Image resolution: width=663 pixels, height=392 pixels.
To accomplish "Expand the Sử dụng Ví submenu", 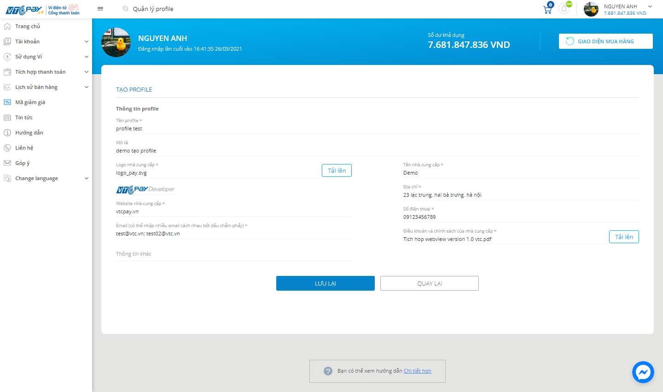I will (x=46, y=57).
